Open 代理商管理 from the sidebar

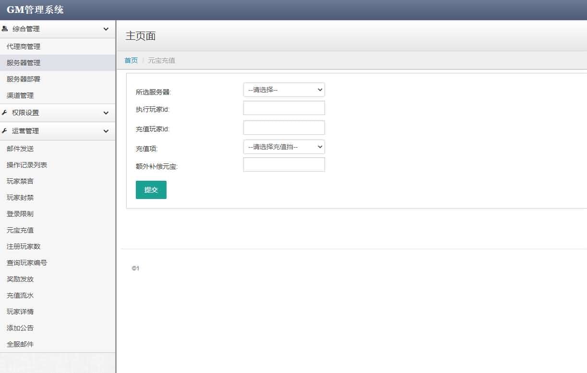(x=22, y=46)
